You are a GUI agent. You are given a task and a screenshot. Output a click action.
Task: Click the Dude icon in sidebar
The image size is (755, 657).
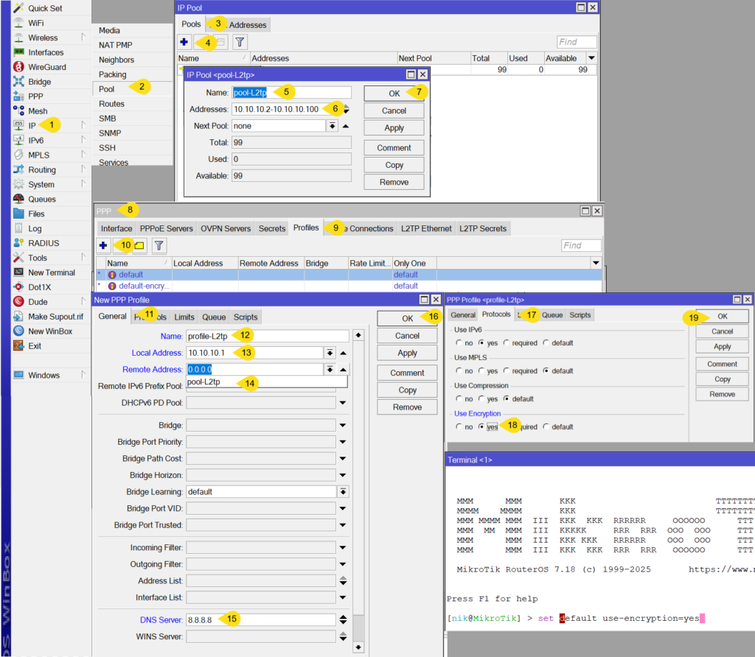tap(19, 302)
